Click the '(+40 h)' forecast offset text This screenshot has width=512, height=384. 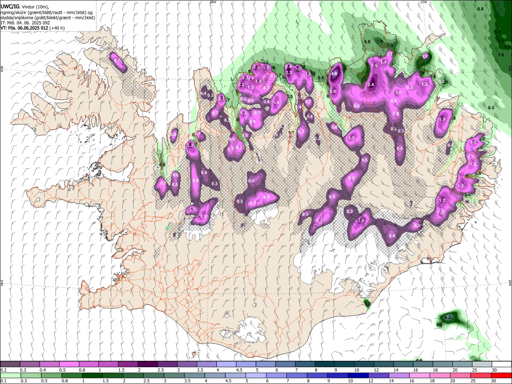(x=57, y=28)
